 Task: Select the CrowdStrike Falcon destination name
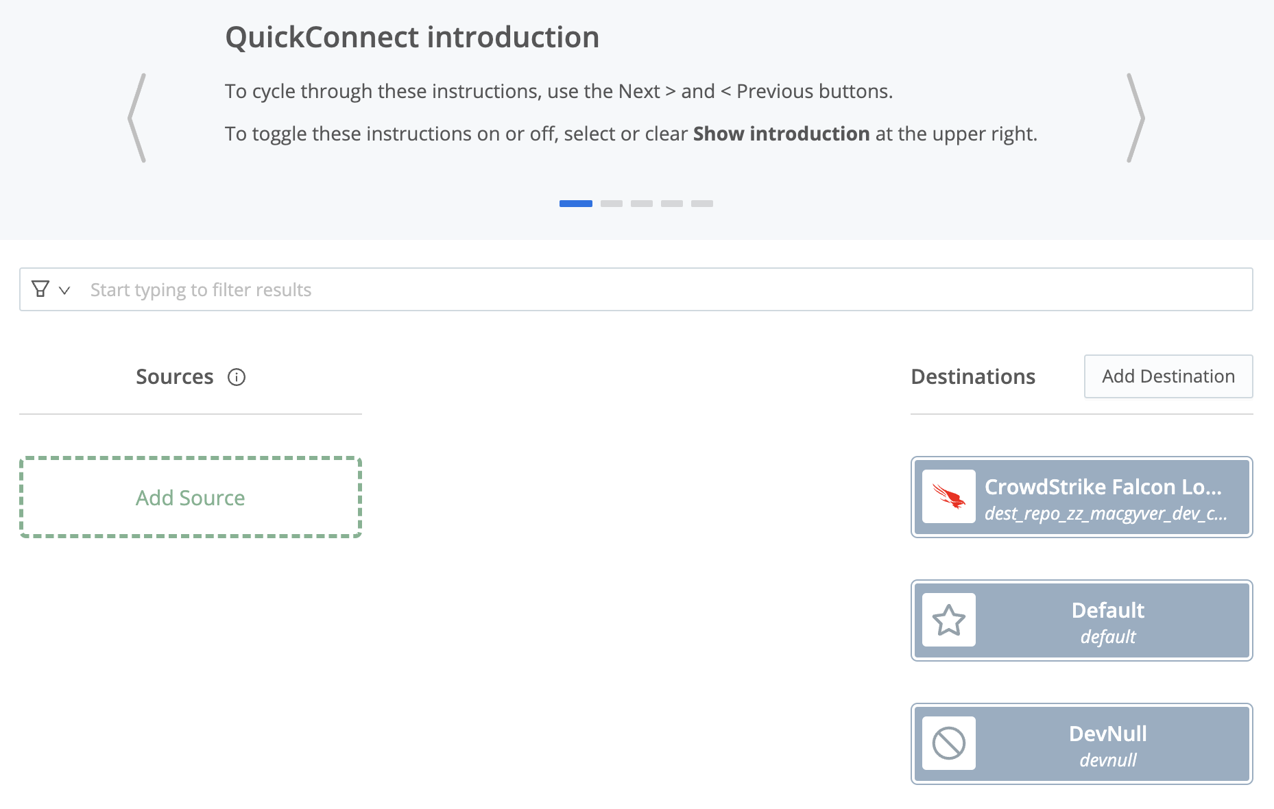[x=1103, y=487]
